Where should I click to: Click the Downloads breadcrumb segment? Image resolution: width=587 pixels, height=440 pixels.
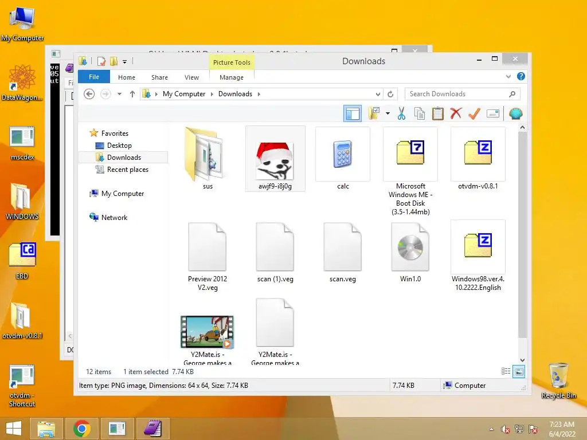point(235,94)
